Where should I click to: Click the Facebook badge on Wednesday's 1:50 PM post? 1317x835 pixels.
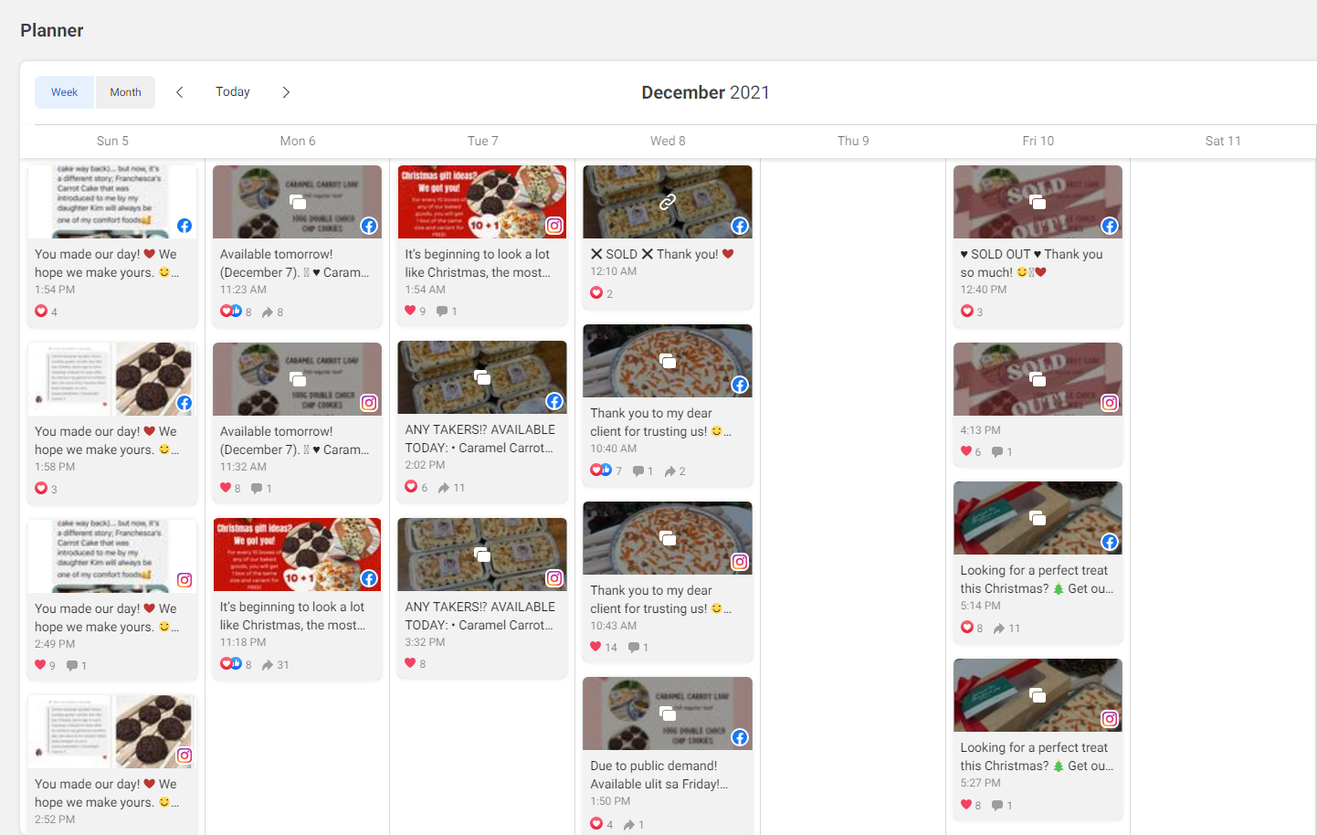coord(740,737)
